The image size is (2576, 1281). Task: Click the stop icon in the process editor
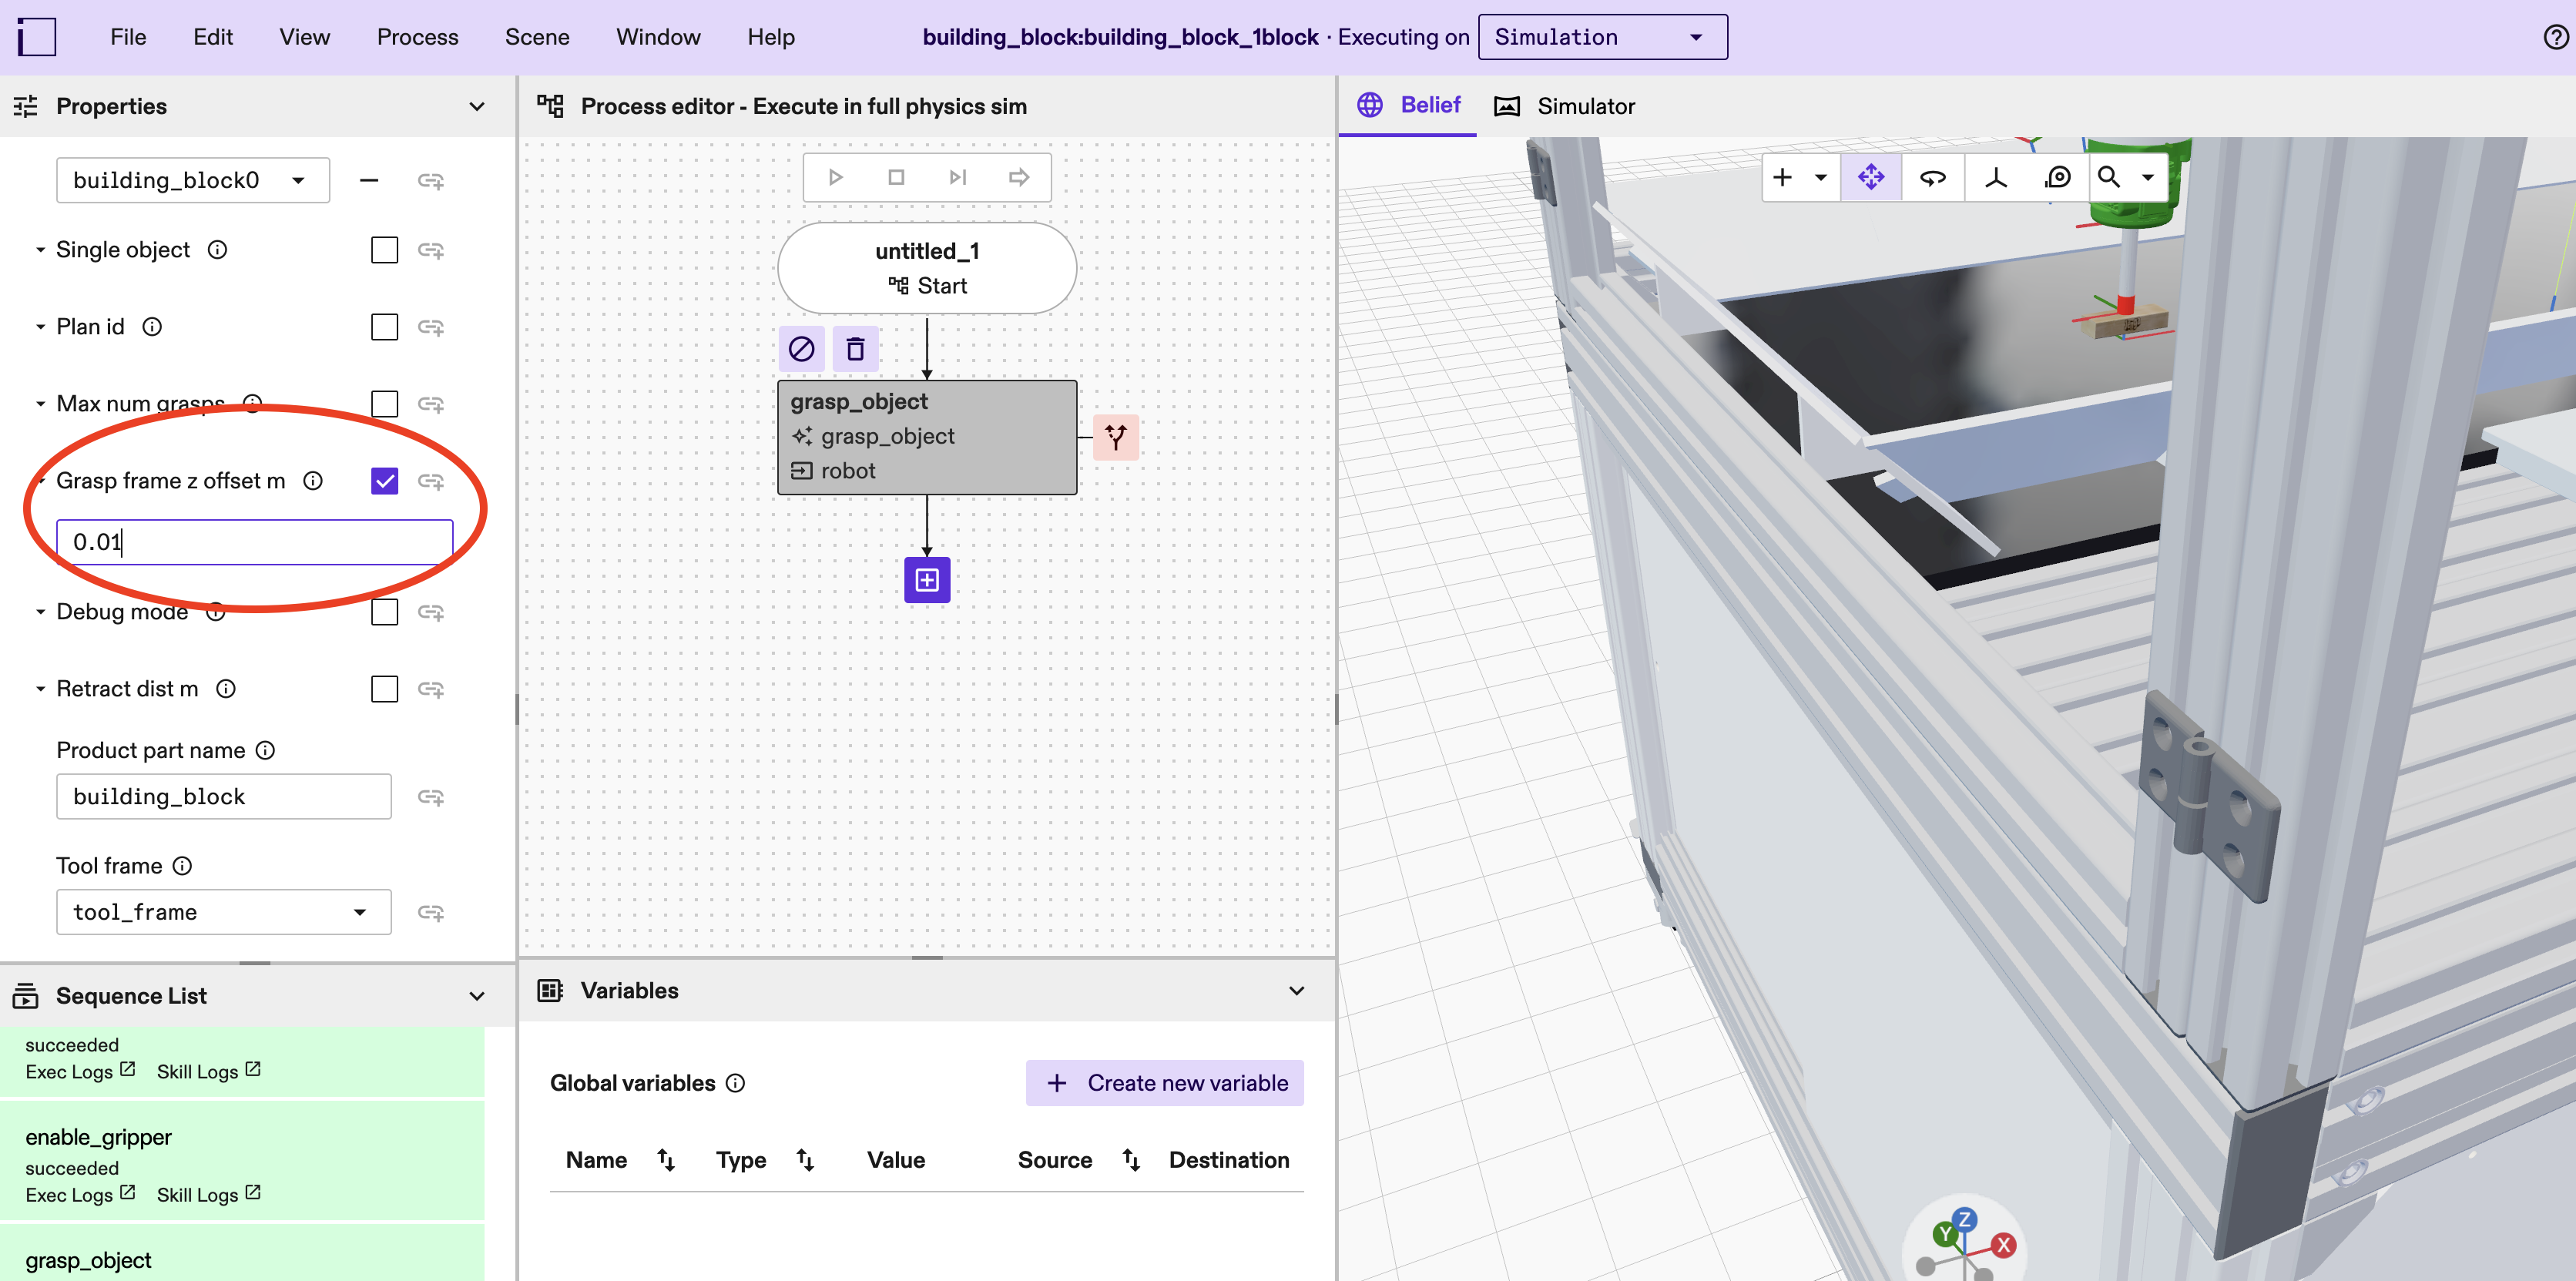896,176
